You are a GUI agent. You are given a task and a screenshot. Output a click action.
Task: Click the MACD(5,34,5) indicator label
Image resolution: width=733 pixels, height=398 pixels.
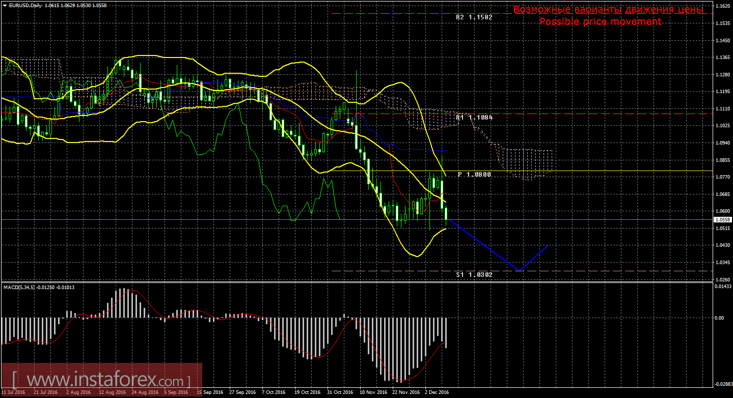[x=20, y=288]
